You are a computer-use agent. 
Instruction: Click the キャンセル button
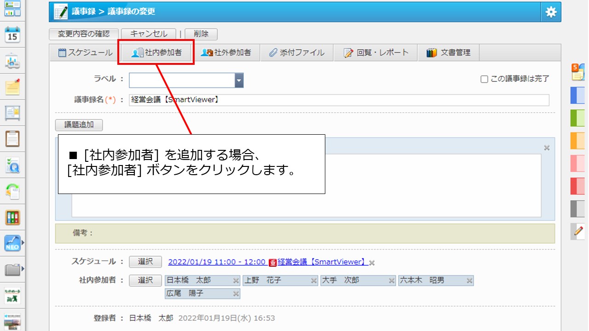pos(149,34)
